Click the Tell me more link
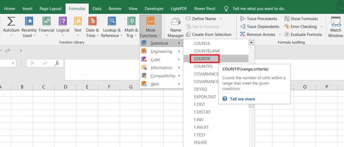344x147 pixels. click(x=242, y=99)
